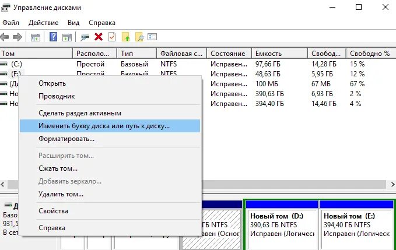Sort by the Свободно % column header
The image size is (396, 250).
coord(371,54)
